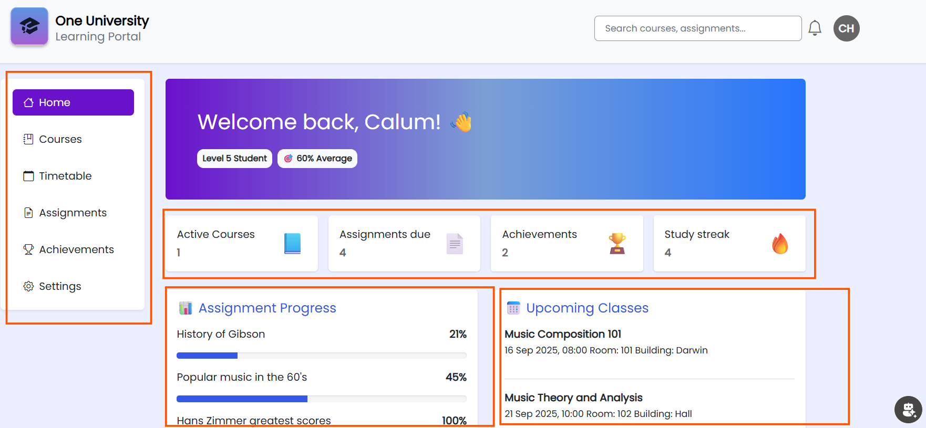The width and height of the screenshot is (926, 428).
Task: Click the search courses input field
Action: [x=697, y=28]
